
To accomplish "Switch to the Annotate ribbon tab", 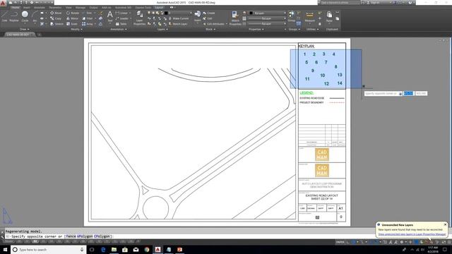I will click(x=40, y=8).
